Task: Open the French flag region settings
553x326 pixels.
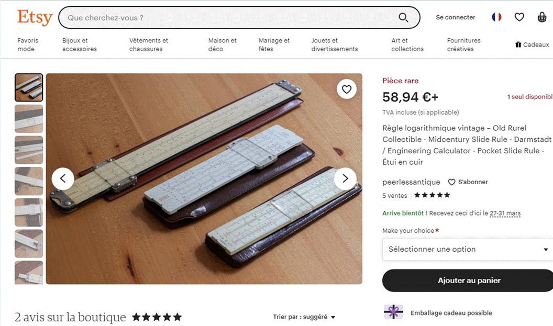Action: pyautogui.click(x=496, y=17)
